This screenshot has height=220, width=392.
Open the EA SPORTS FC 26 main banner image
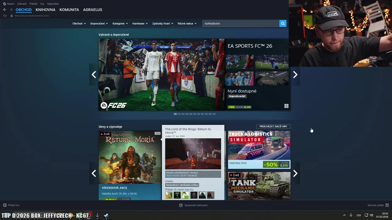pyautogui.click(x=161, y=75)
